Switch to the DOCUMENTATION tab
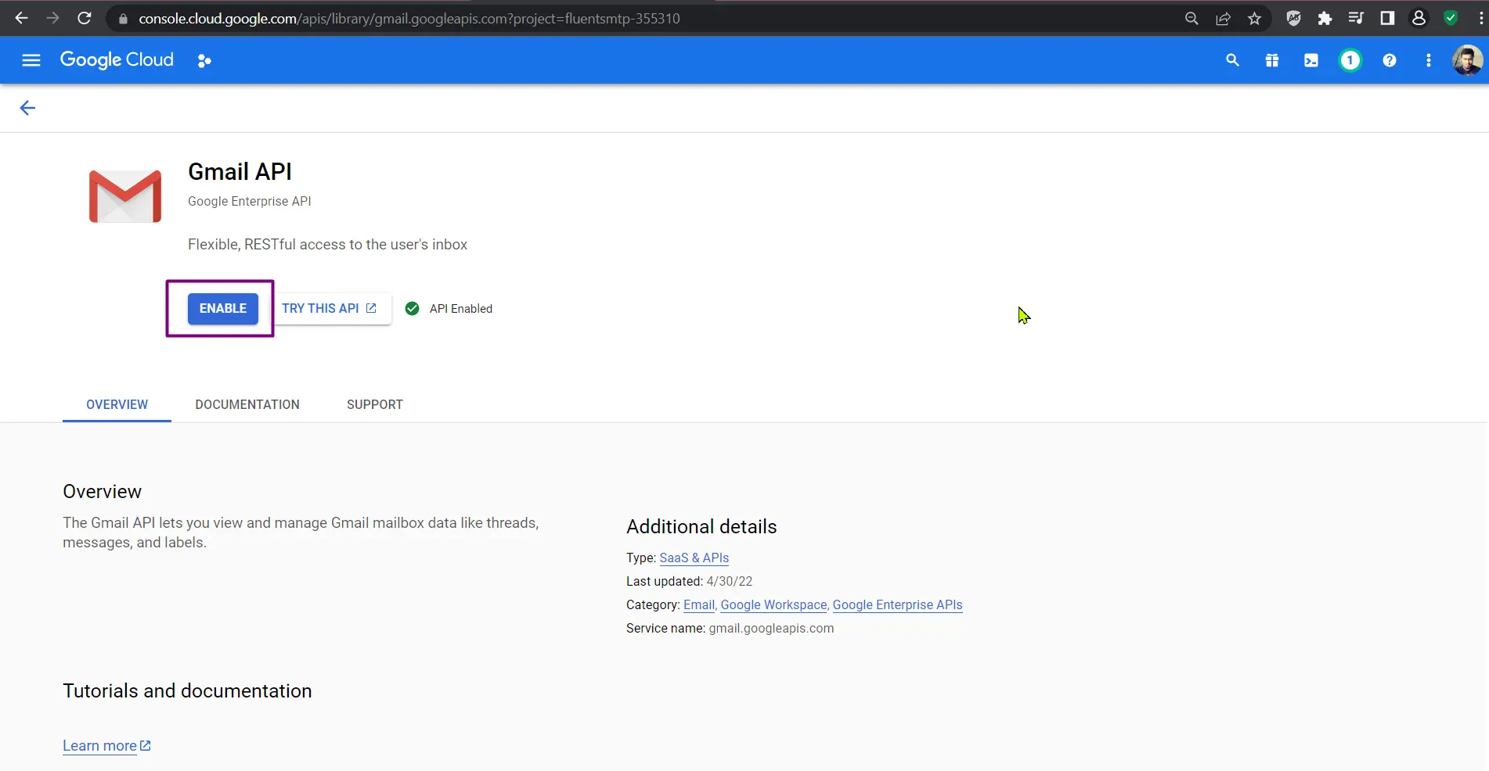The height and width of the screenshot is (771, 1489). (247, 404)
